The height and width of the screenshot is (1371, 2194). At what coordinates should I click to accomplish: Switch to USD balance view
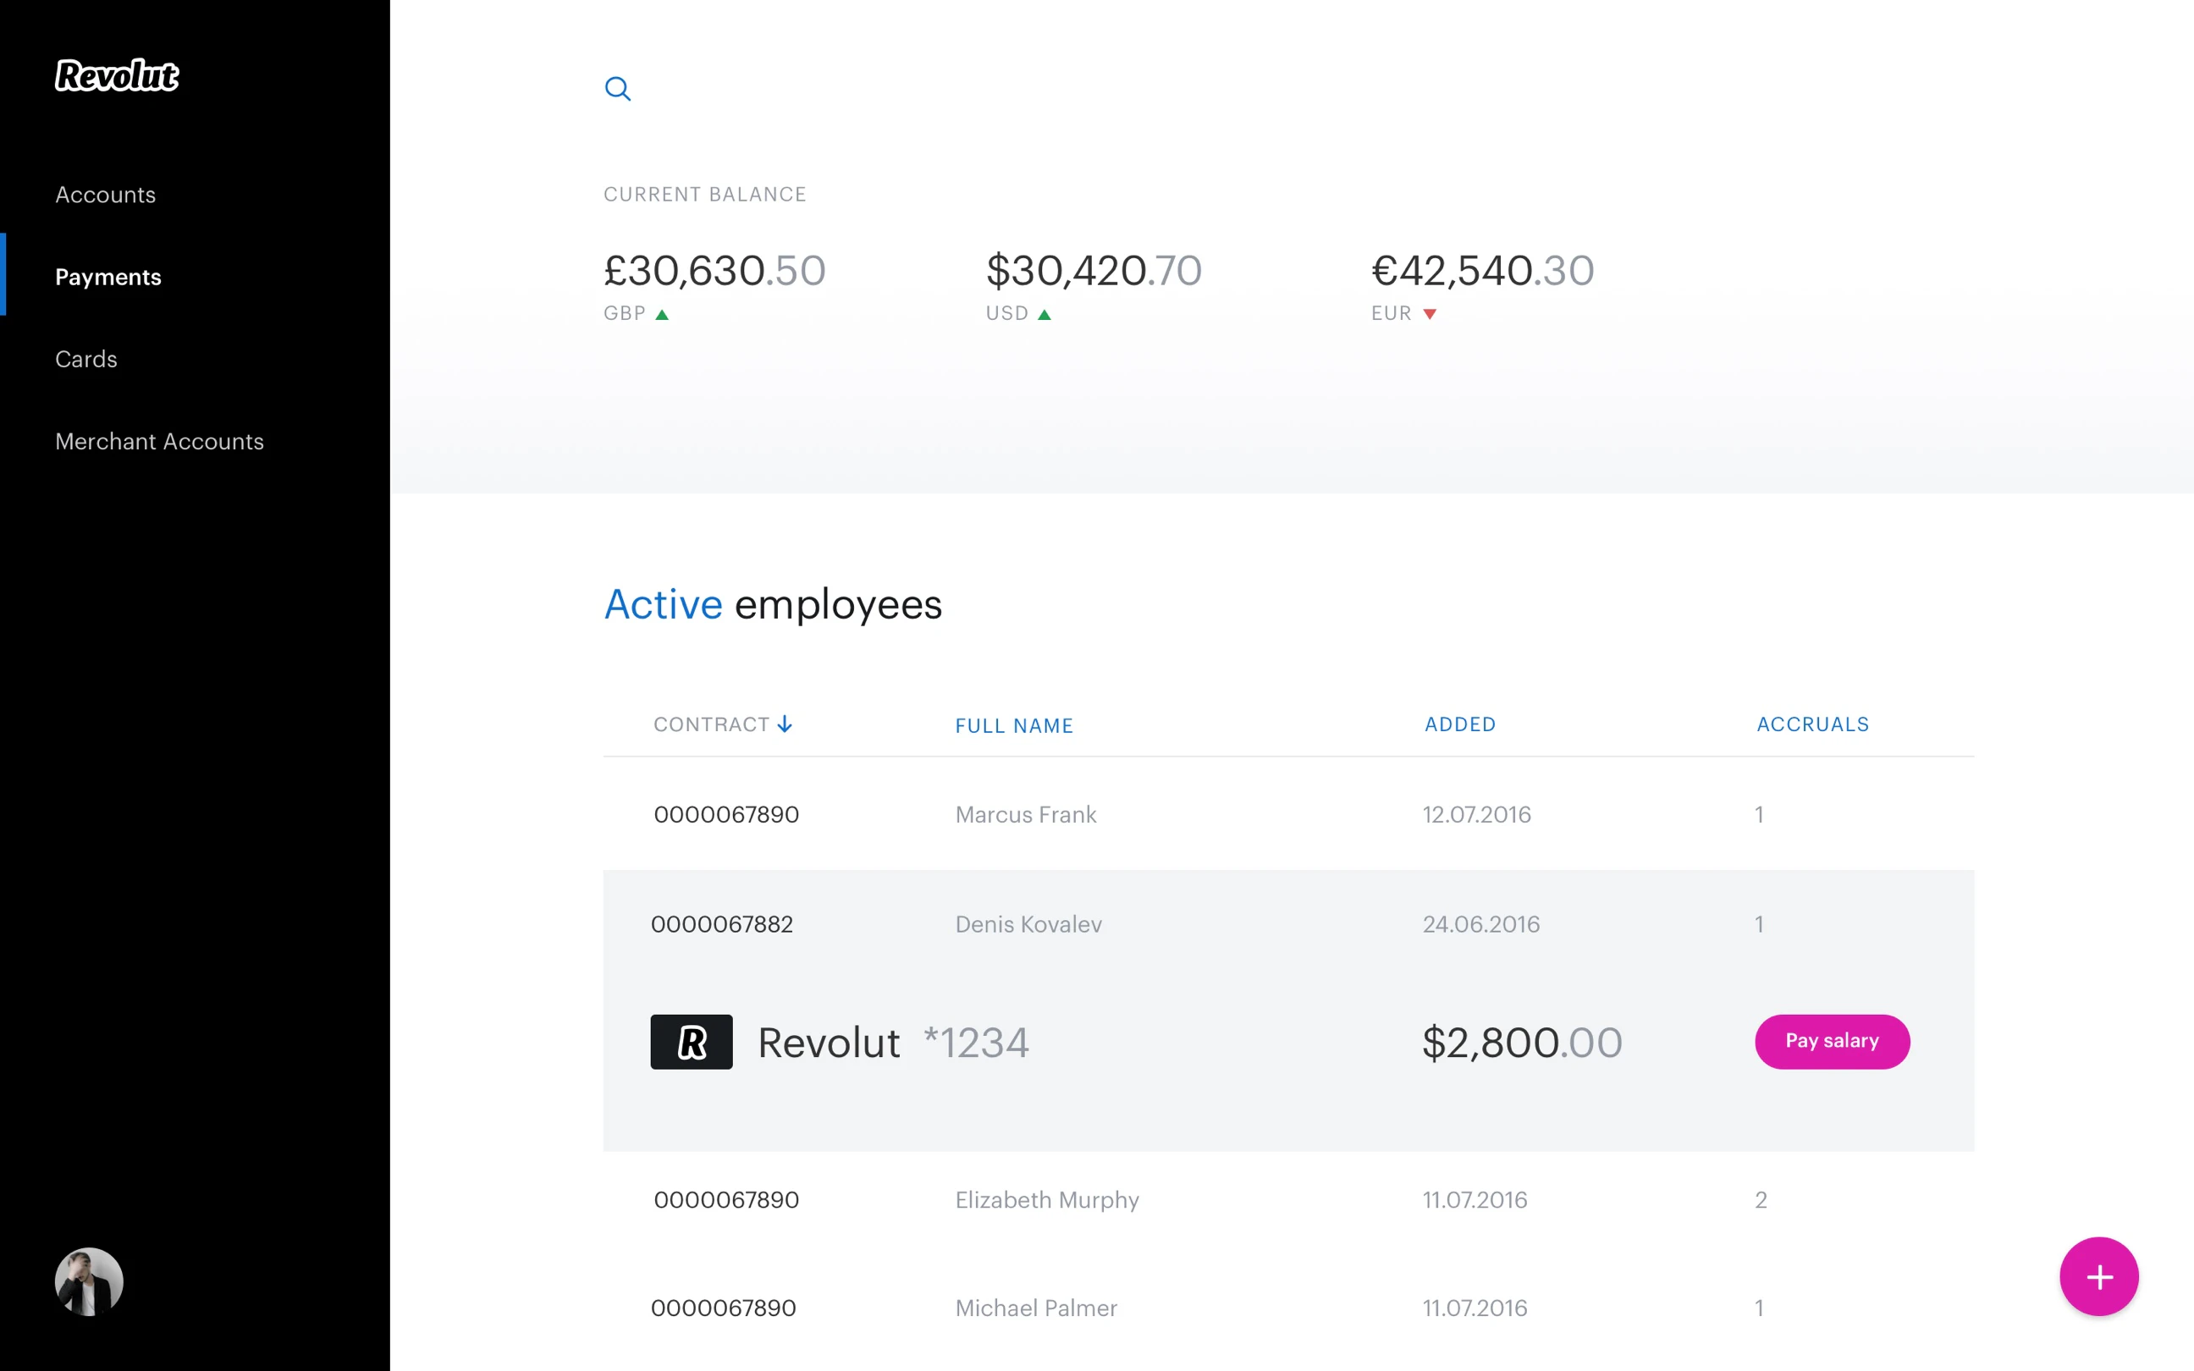point(1094,270)
